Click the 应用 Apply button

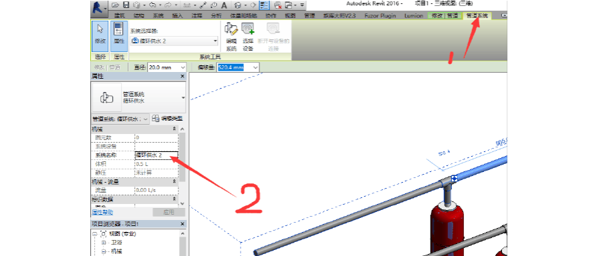tap(169, 212)
